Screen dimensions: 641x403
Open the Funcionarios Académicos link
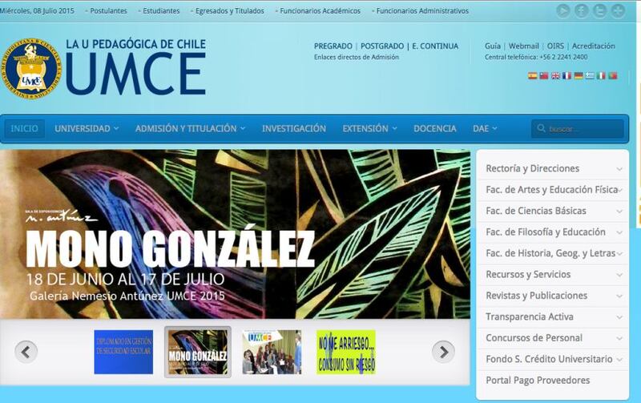point(320,11)
